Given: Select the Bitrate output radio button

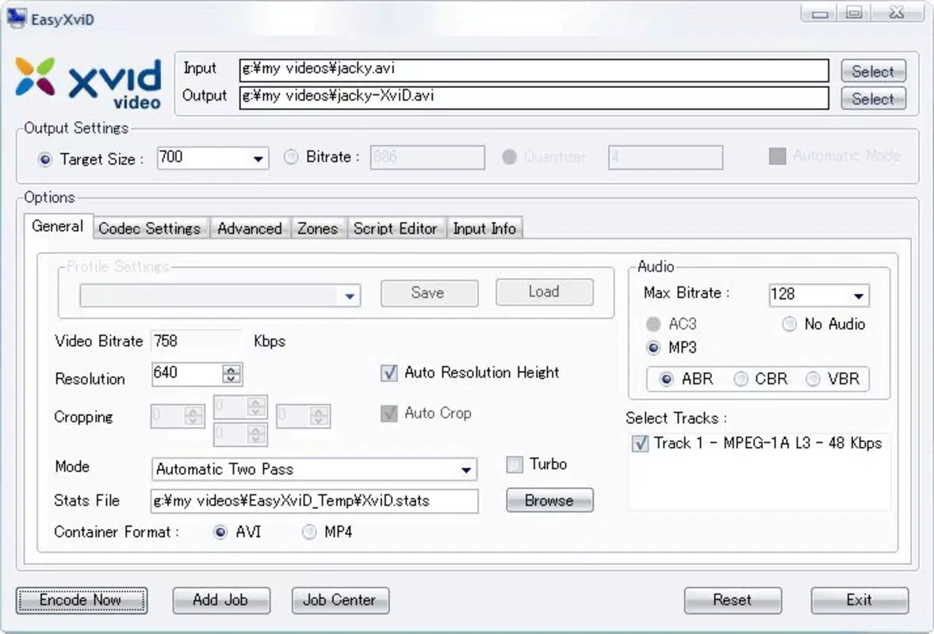Looking at the screenshot, I should click(x=291, y=157).
